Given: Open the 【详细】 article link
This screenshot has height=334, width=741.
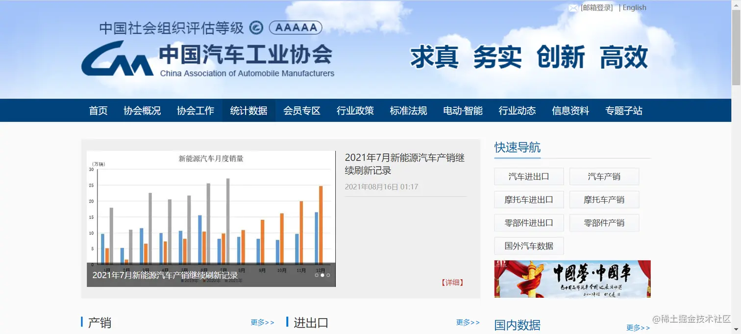Looking at the screenshot, I should tap(452, 283).
